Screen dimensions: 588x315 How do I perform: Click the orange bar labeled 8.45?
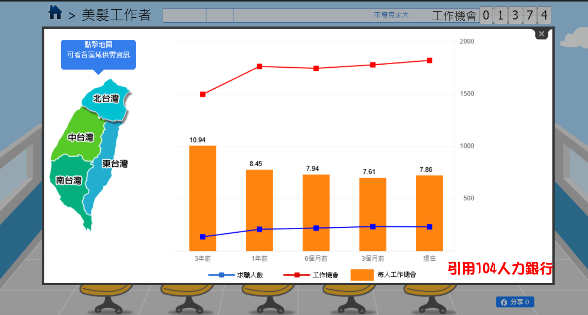click(259, 210)
